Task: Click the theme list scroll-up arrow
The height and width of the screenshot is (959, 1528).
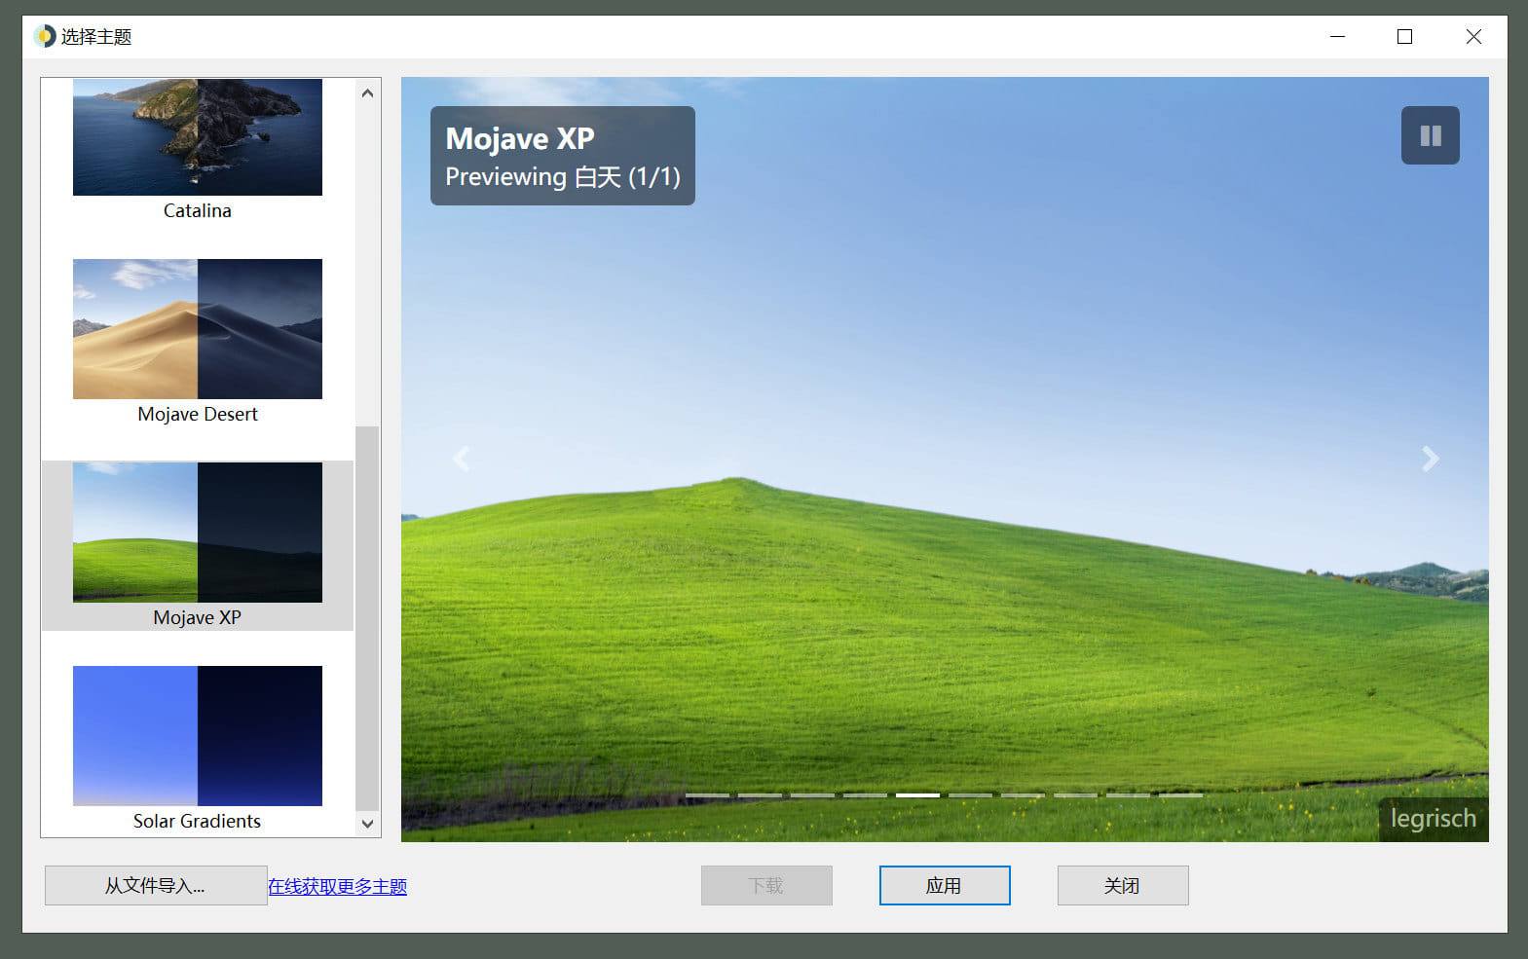Action: click(x=367, y=93)
